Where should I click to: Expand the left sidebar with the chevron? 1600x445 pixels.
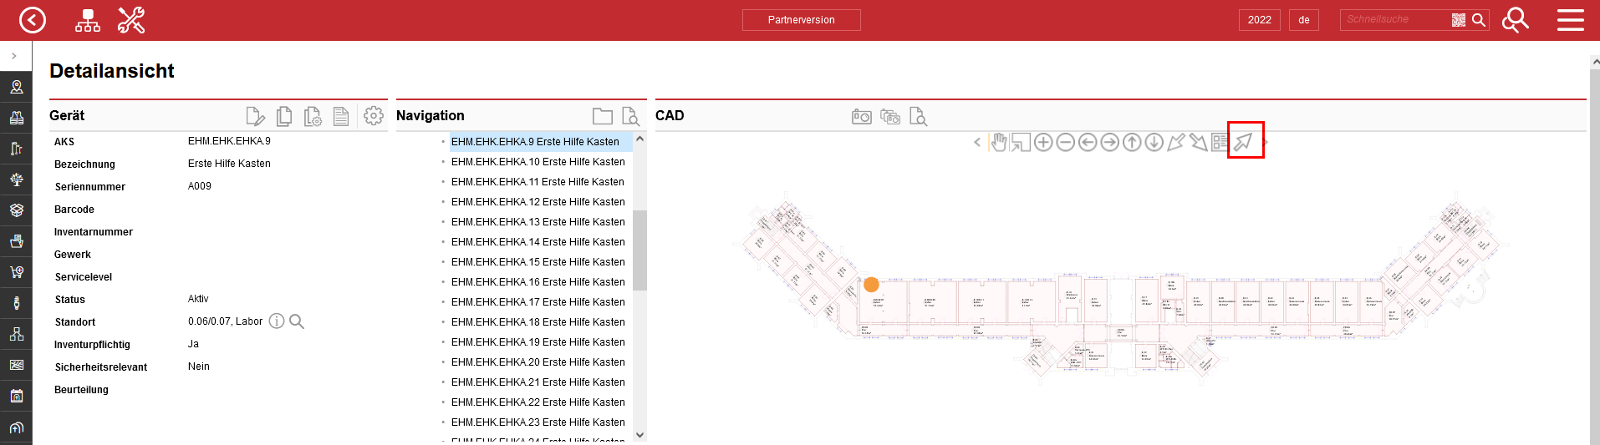14,56
